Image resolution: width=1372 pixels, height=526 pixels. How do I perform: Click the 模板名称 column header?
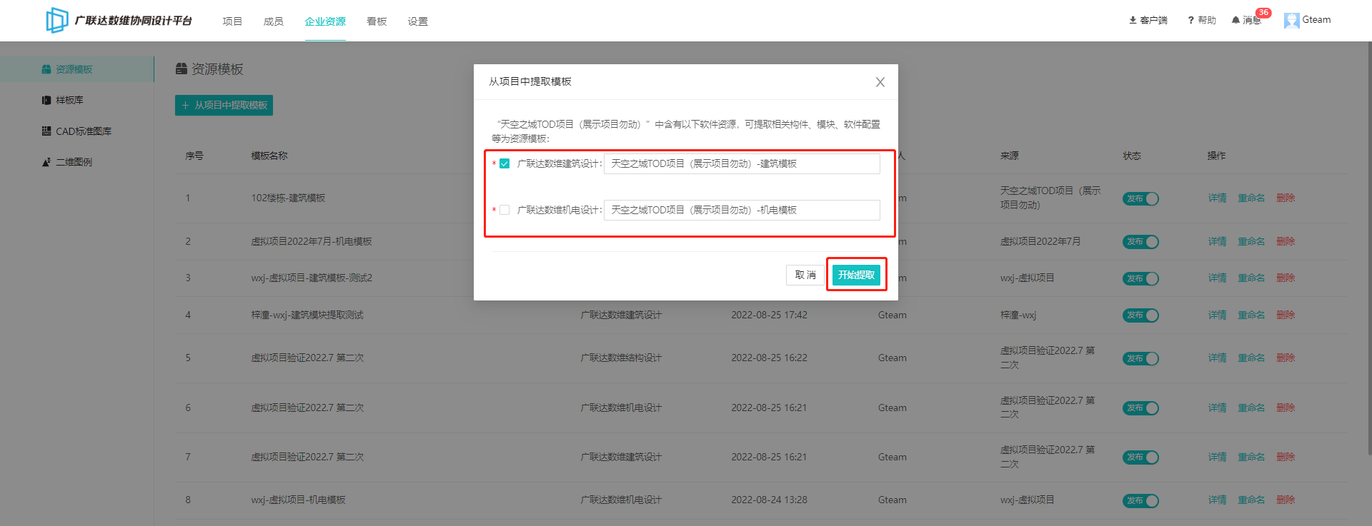point(269,156)
